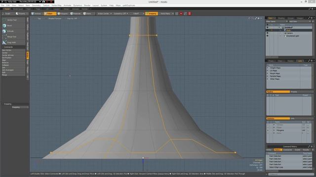Screen dimensions: 316x177
Task: Toggle visibility of the Camera item
Action: click(x=268, y=33)
